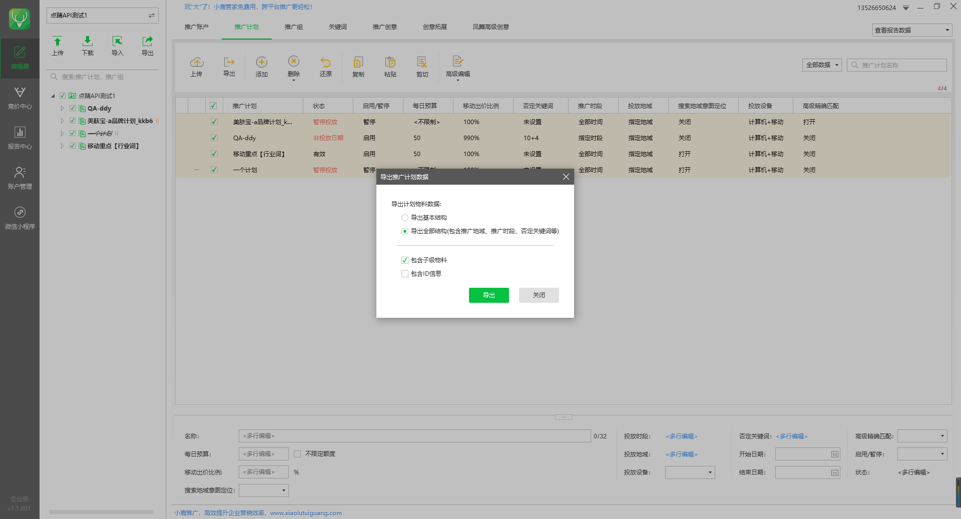Open the account menu arrow beside 13526650624
961x519 pixels.
click(906, 8)
